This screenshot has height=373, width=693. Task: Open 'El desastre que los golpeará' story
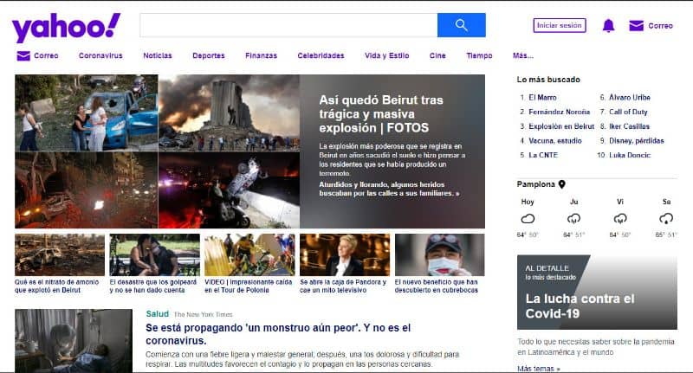point(153,286)
